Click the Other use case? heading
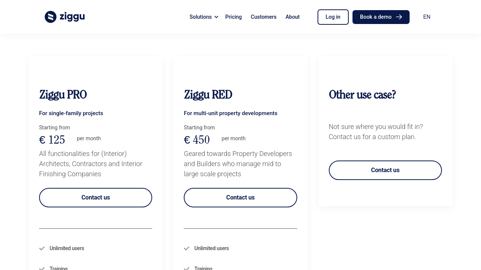 coord(362,95)
